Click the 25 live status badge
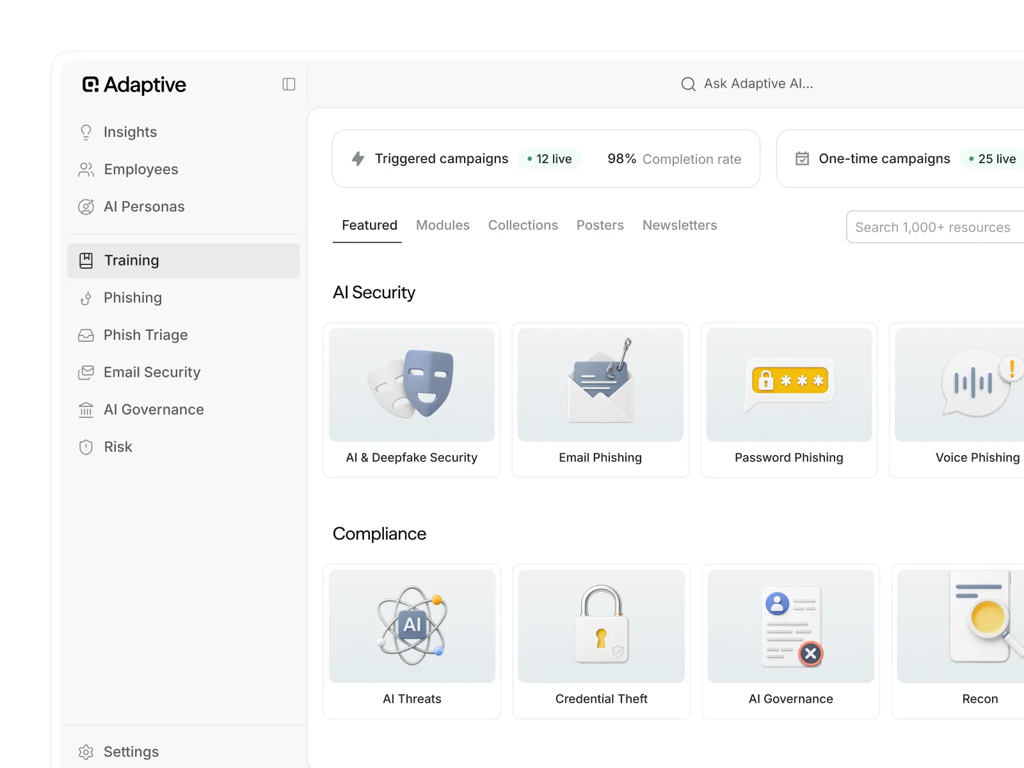1024x768 pixels. [x=992, y=159]
